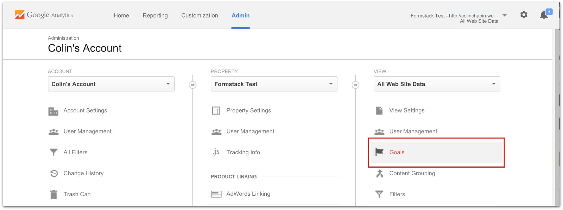The height and width of the screenshot is (210, 563).
Task: Click the Goals flag icon
Action: point(379,152)
